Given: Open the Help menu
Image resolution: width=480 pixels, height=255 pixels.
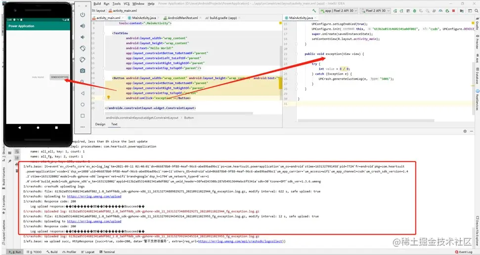Looking at the screenshot, I should (151, 3).
